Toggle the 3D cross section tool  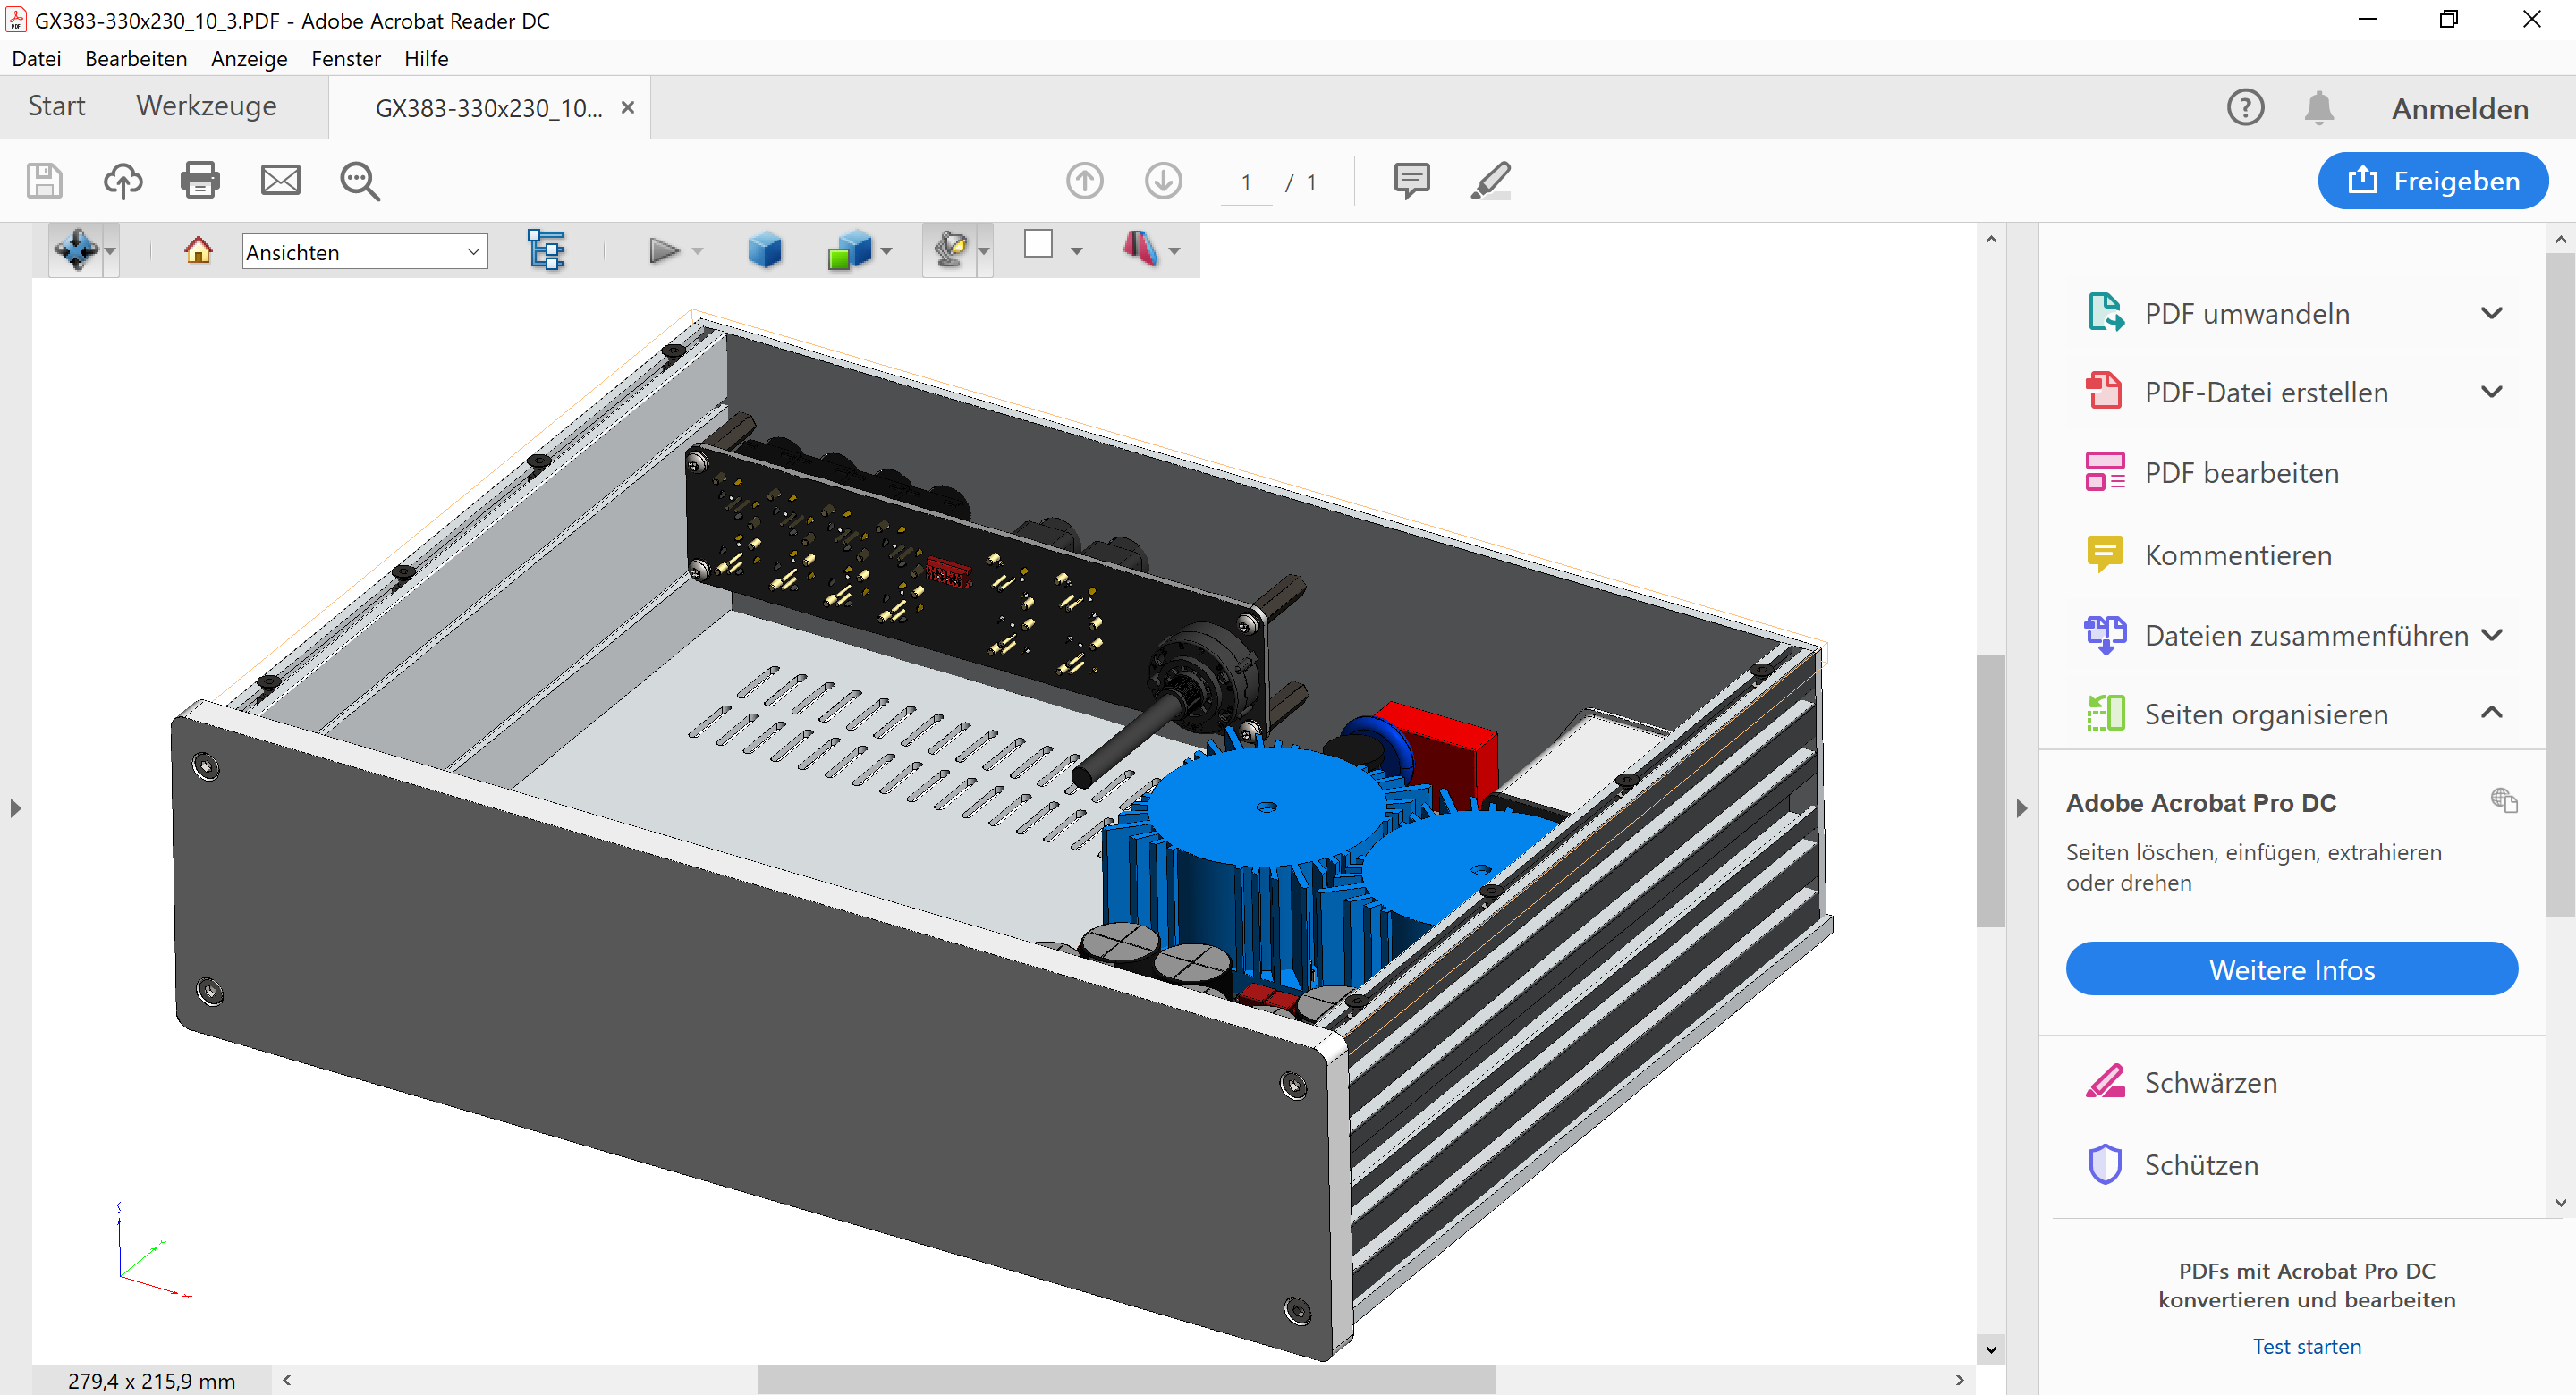pos(1141,248)
